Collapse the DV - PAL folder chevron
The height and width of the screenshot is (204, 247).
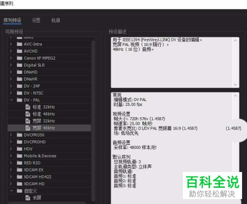pos(11,100)
